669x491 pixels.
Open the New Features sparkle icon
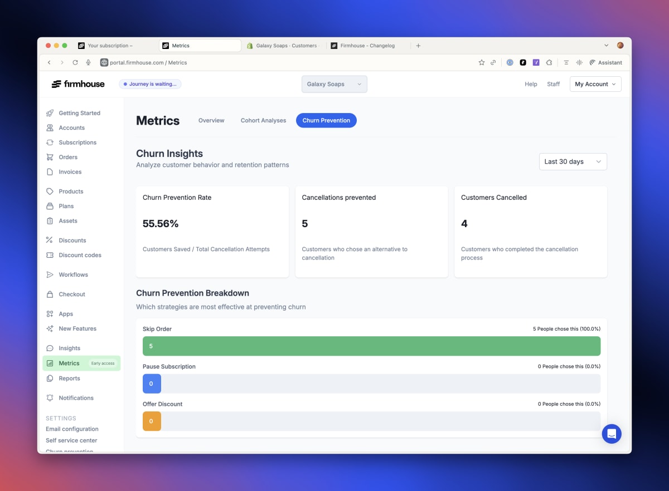click(x=50, y=329)
